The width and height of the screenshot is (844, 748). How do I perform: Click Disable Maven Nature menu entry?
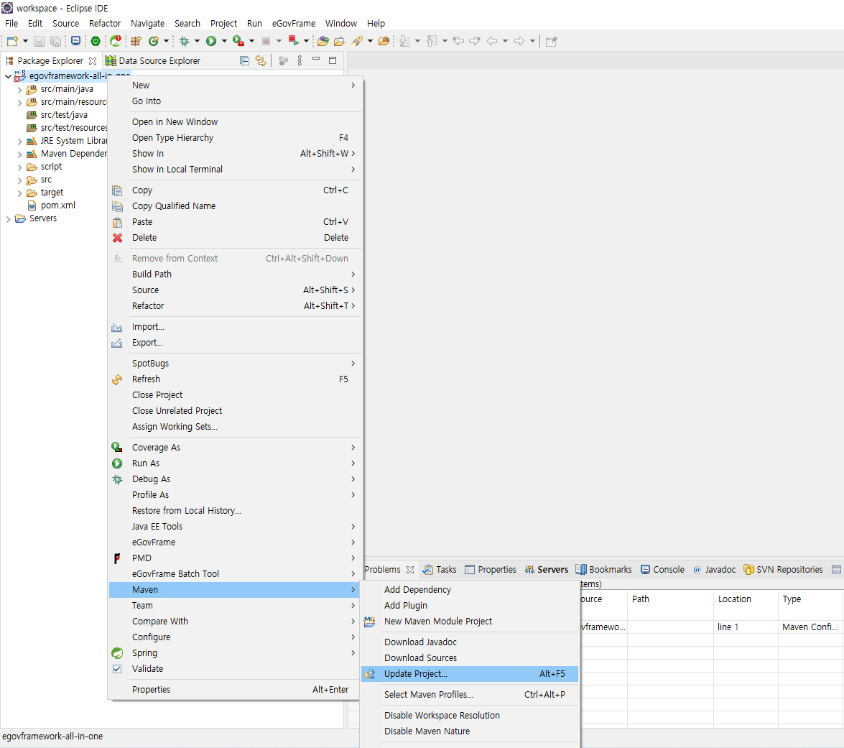click(x=427, y=731)
